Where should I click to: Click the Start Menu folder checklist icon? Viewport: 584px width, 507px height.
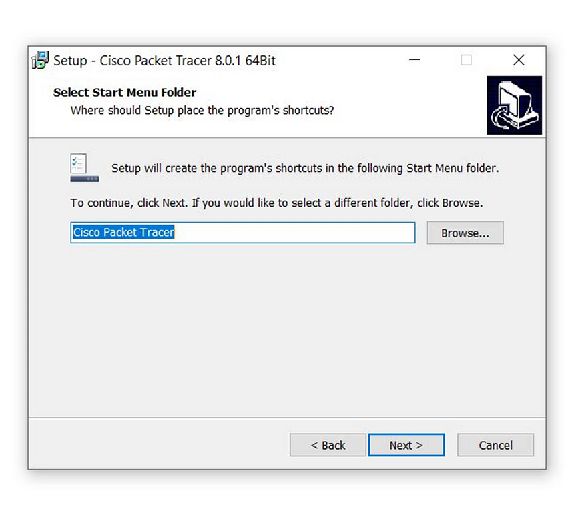click(85, 167)
